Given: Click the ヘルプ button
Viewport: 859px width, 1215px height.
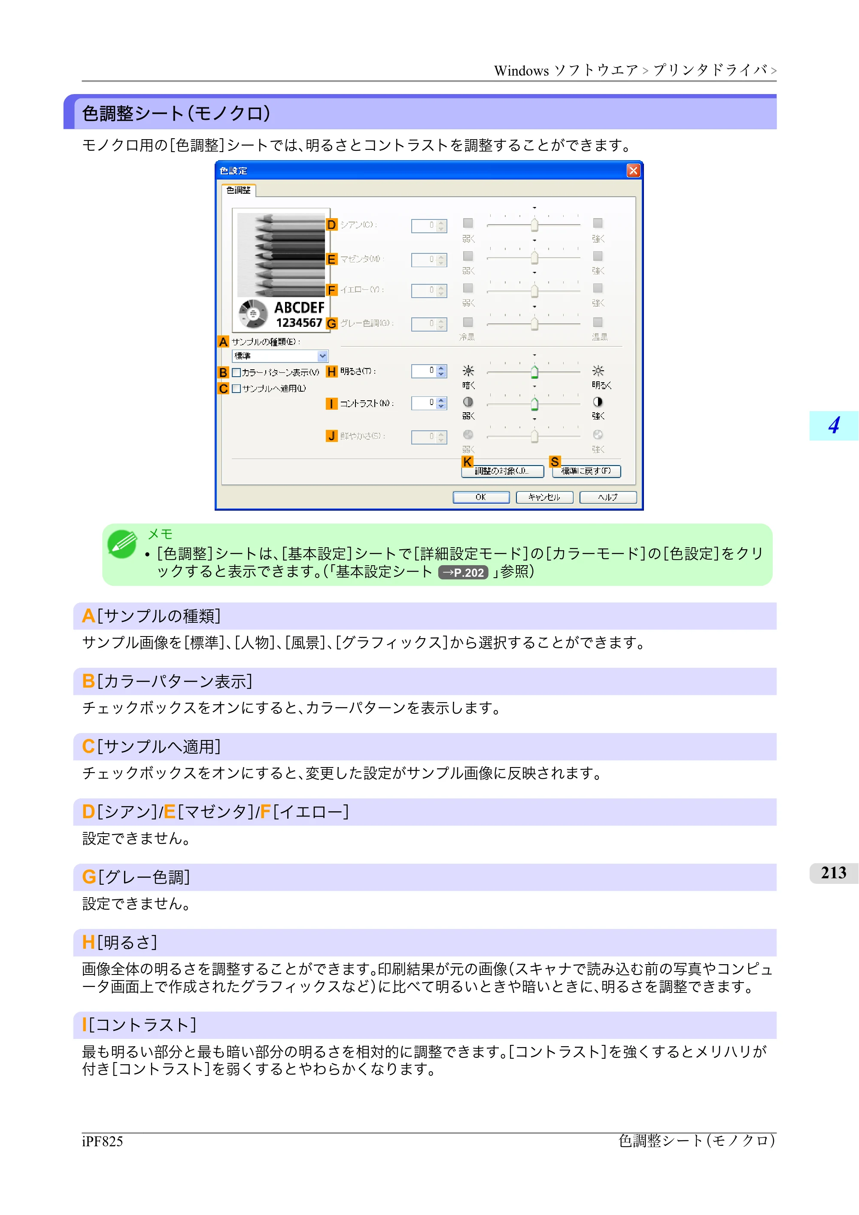Looking at the screenshot, I should pos(608,497).
